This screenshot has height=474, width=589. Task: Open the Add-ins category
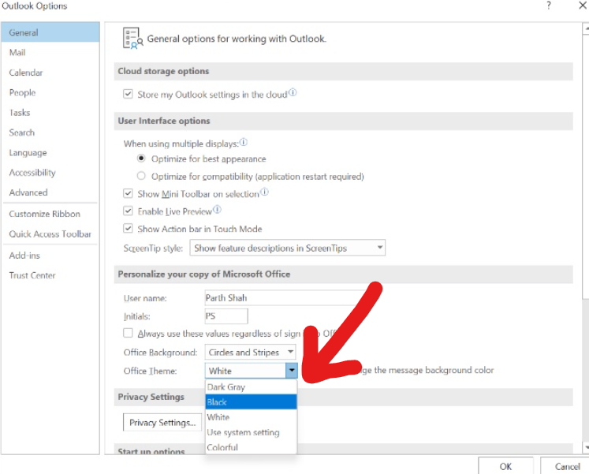tap(50, 256)
